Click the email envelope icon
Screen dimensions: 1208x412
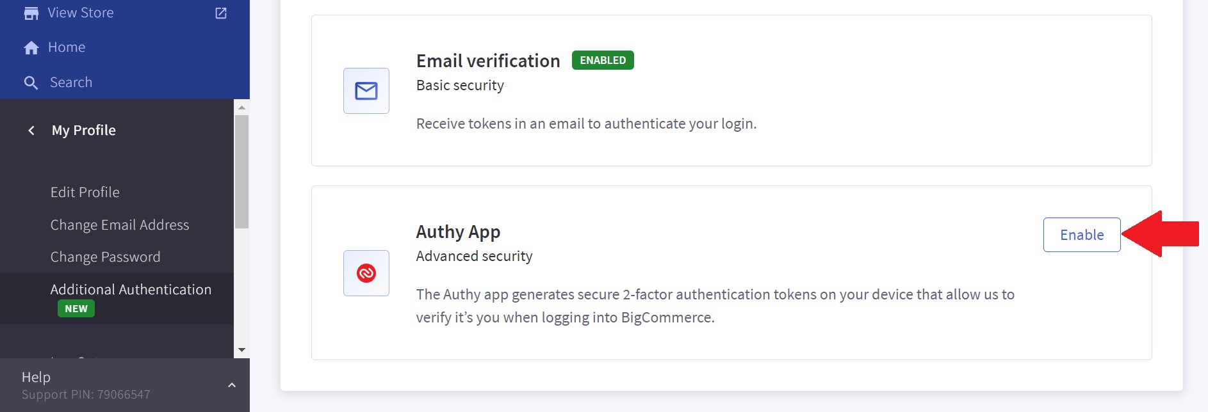[x=366, y=91]
